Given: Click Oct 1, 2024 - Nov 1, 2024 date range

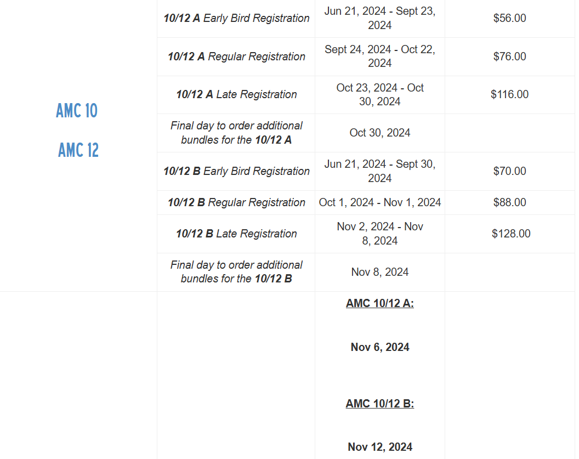Looking at the screenshot, I should (x=379, y=202).
